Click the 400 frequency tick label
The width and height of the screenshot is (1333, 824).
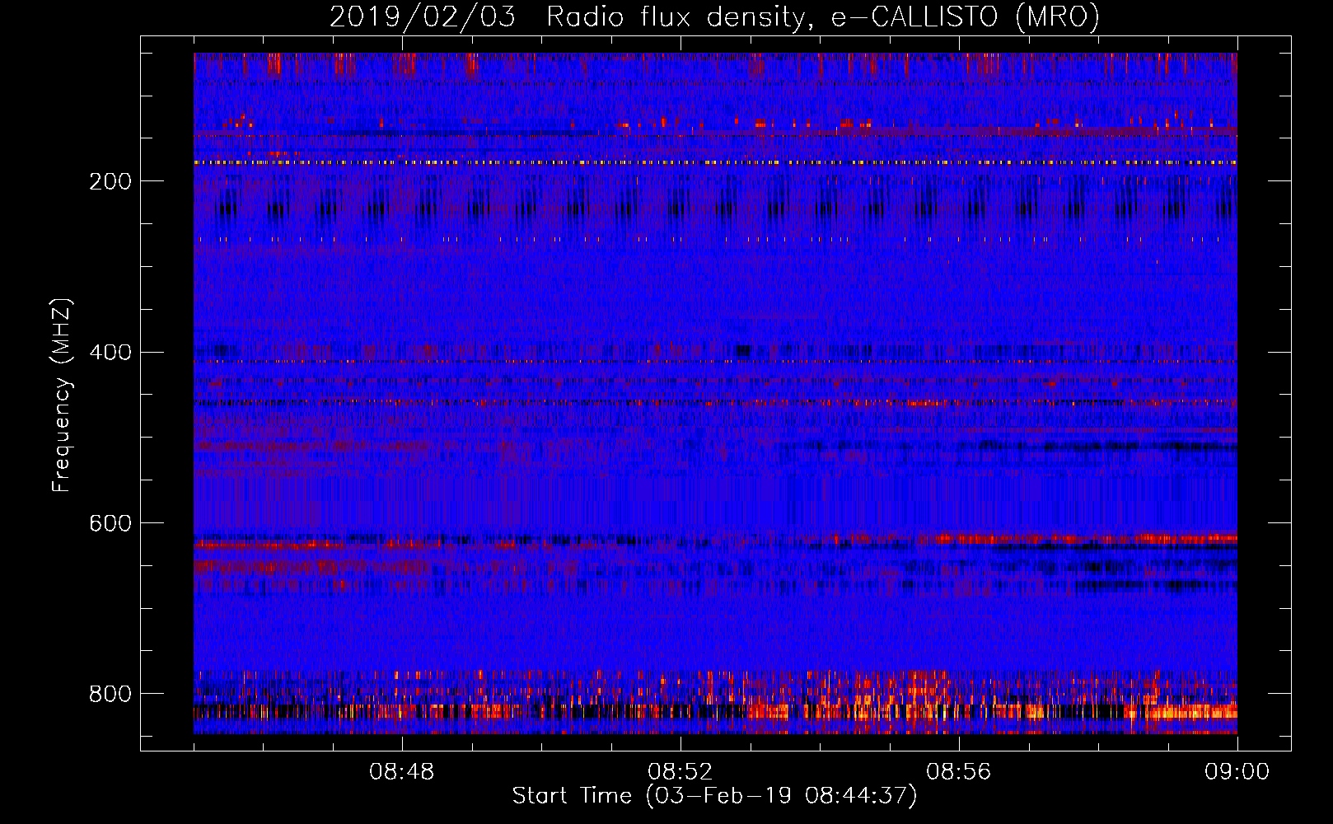110,353
